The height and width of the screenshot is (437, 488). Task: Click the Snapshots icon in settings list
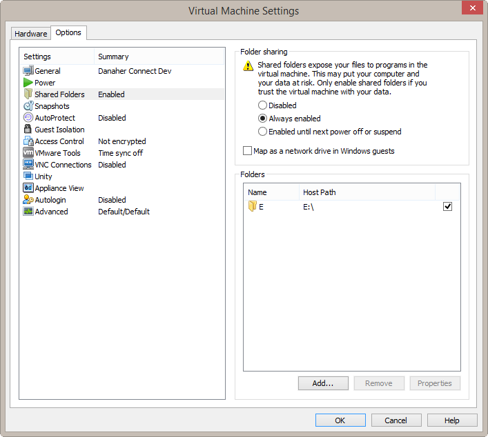click(28, 106)
